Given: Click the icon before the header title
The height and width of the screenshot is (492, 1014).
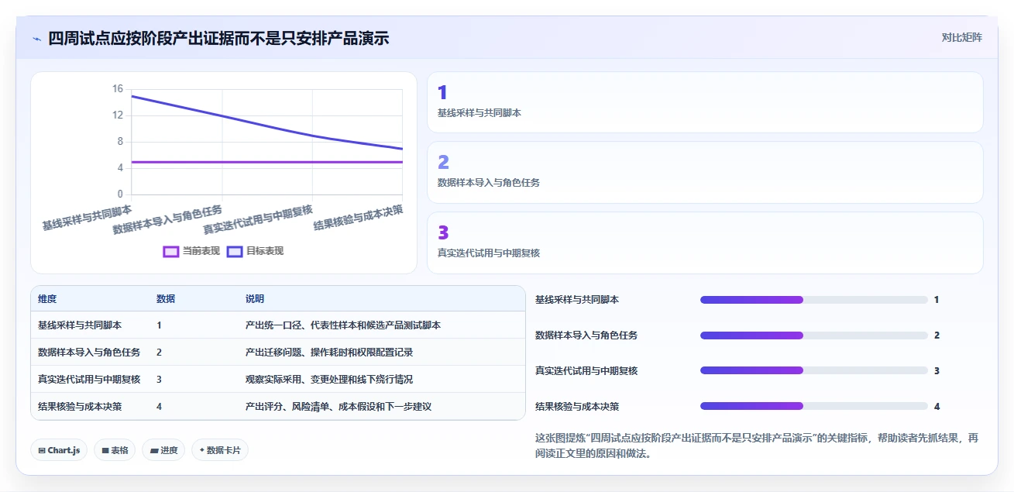Looking at the screenshot, I should pyautogui.click(x=36, y=38).
